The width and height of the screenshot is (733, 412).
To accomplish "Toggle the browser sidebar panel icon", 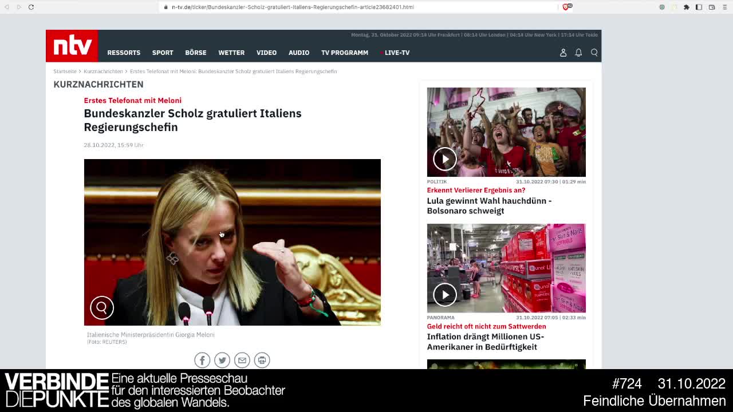I will point(699,7).
